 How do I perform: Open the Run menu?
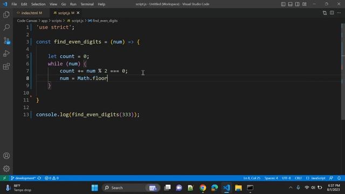[x=73, y=4]
